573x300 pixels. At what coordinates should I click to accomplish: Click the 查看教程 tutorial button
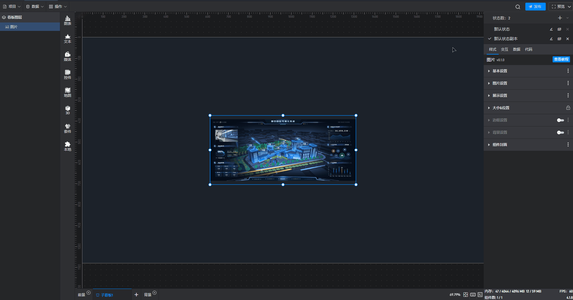pyautogui.click(x=561, y=59)
